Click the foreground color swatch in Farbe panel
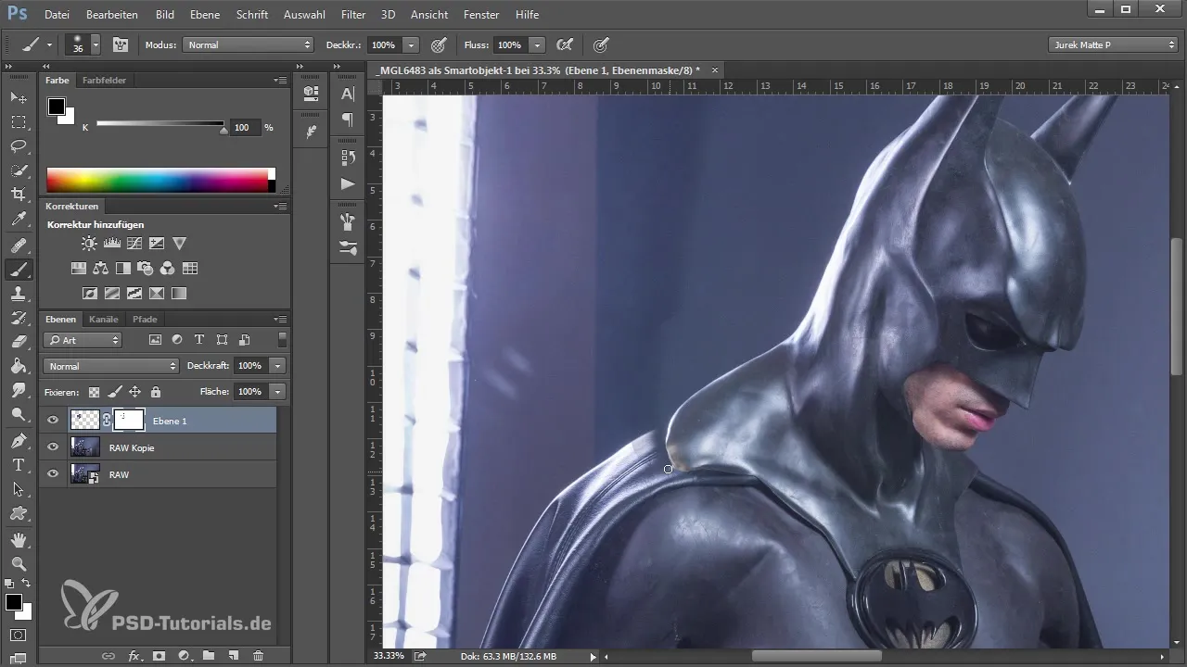1187x667 pixels. [57, 107]
